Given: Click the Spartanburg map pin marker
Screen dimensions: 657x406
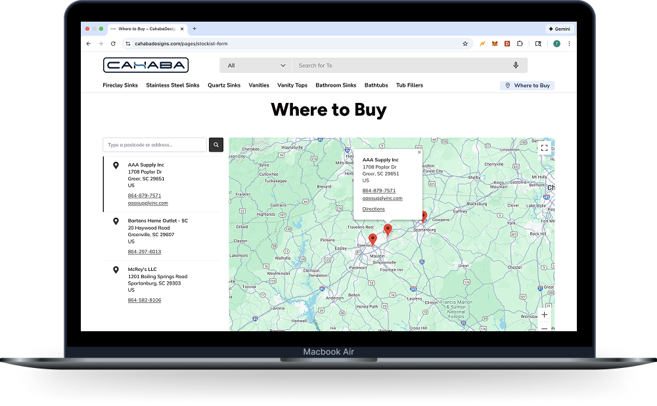Looking at the screenshot, I should (x=424, y=216).
